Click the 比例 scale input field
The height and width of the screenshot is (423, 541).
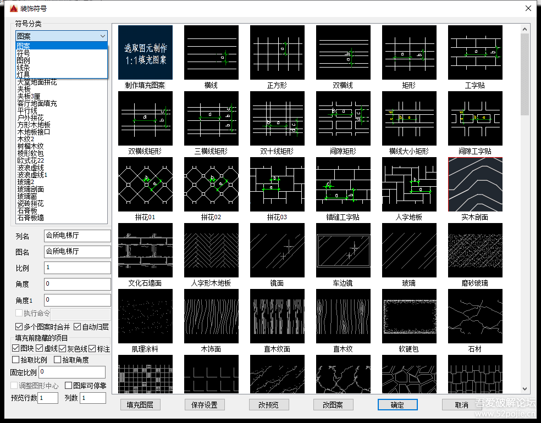coord(78,268)
